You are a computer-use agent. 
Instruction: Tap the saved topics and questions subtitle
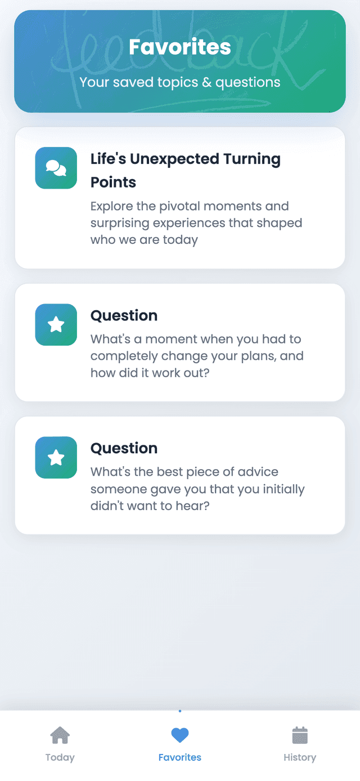coord(180,82)
